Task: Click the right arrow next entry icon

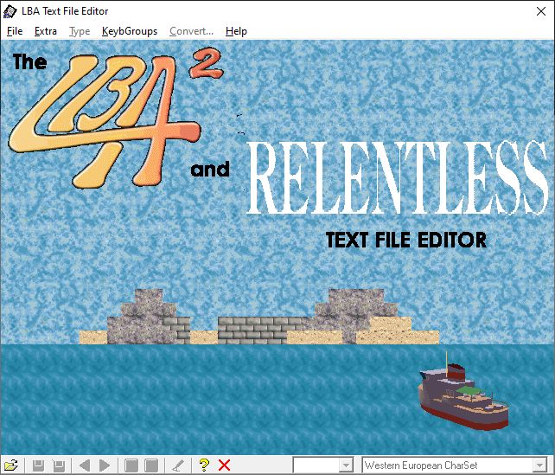Action: click(x=105, y=465)
